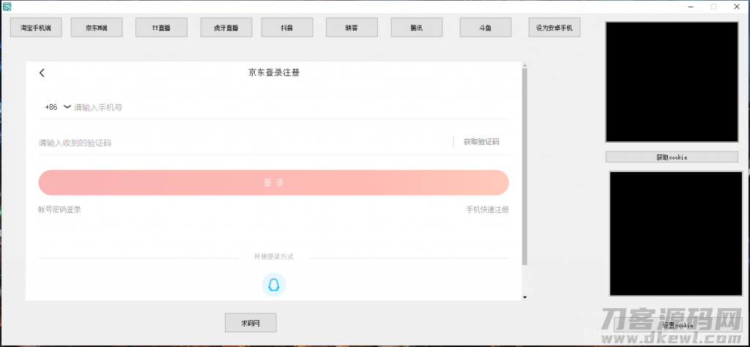The image size is (750, 347).
Task: Click the web page vertical scrollbar thumb
Action: pos(524,166)
